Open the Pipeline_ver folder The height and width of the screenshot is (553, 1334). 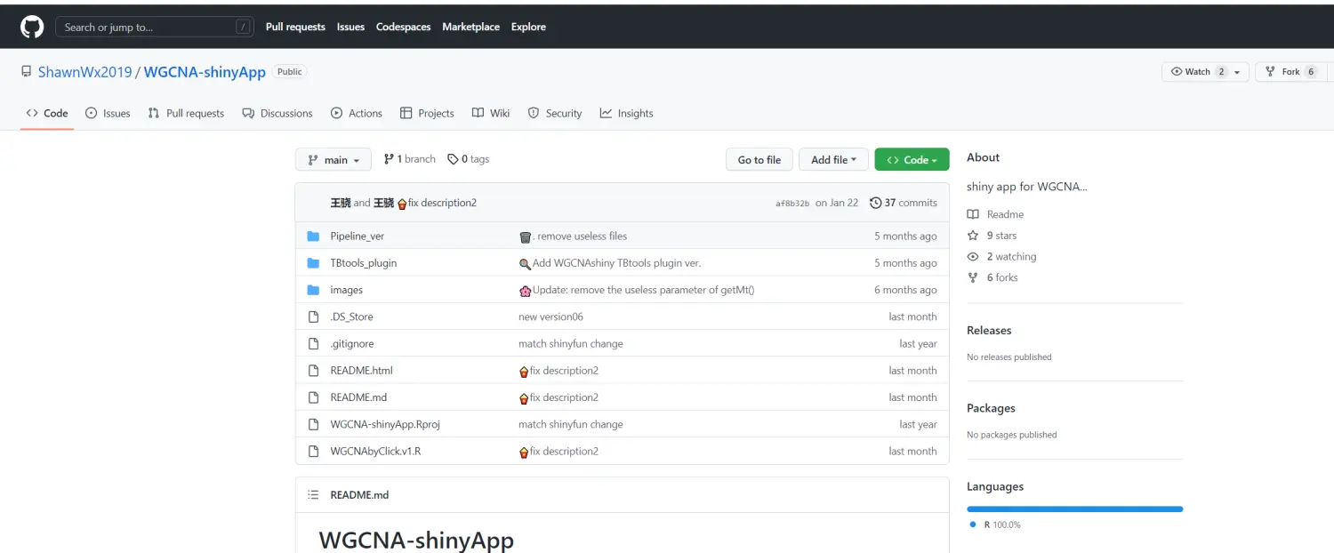[x=357, y=236]
